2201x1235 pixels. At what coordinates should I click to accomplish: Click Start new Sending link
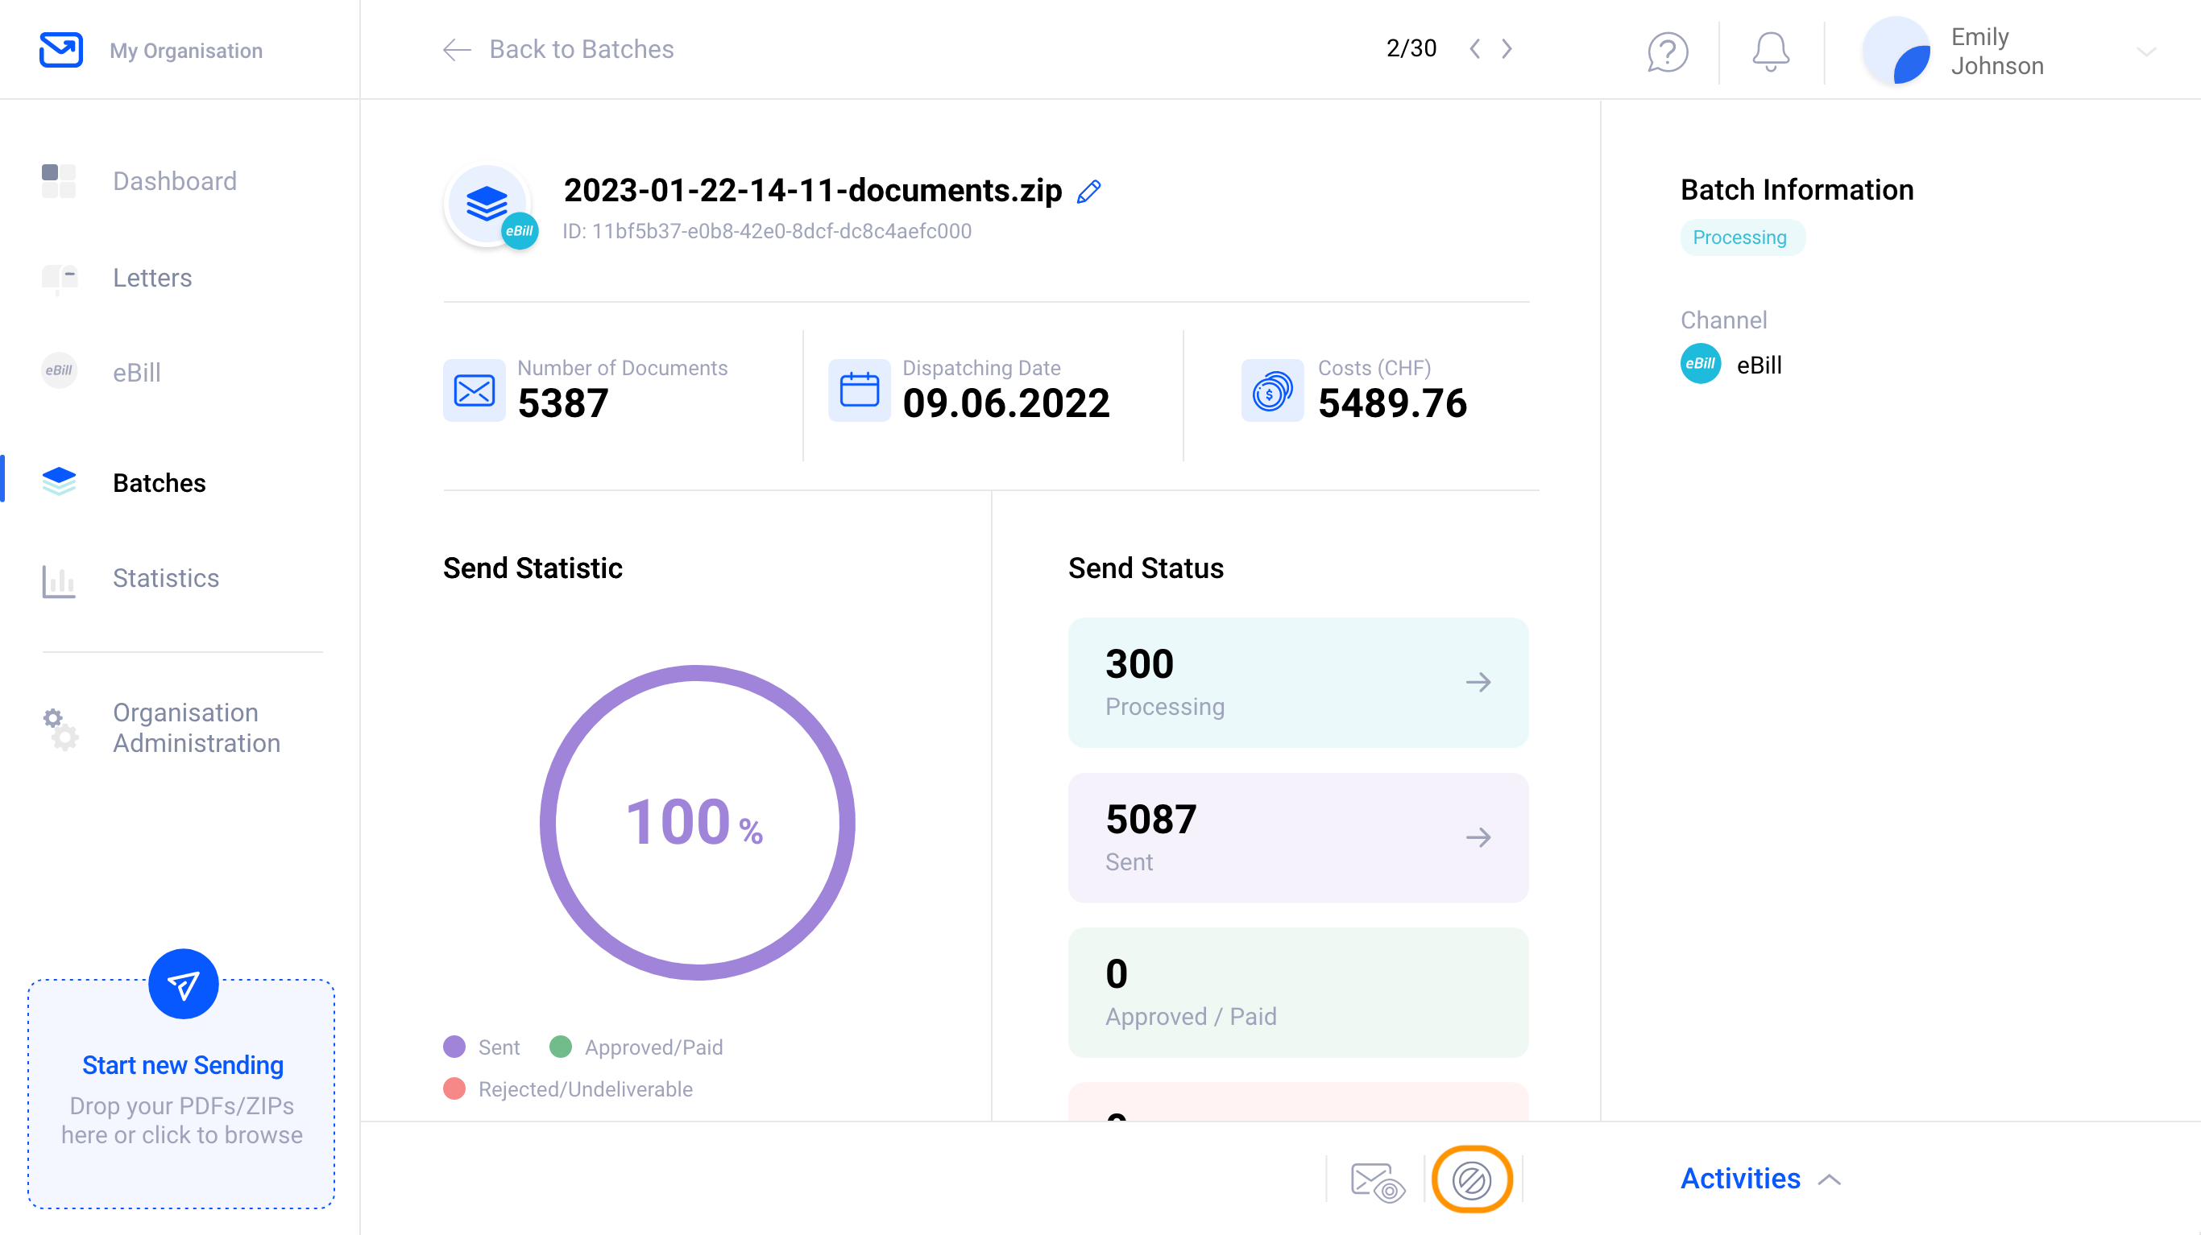(x=183, y=1066)
